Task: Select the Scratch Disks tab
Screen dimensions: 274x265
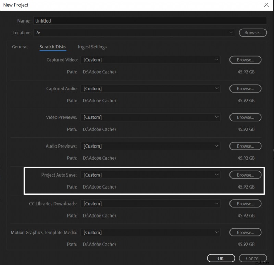Action: coord(53,47)
